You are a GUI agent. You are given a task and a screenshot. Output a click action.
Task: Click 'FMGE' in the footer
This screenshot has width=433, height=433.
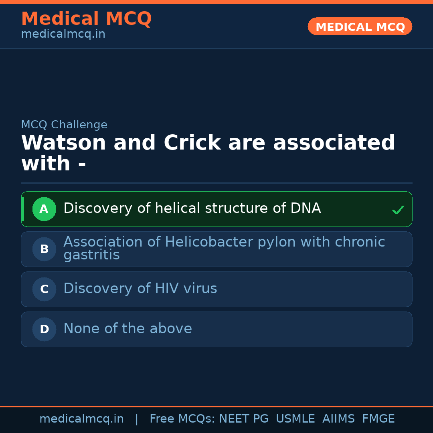pos(378,419)
